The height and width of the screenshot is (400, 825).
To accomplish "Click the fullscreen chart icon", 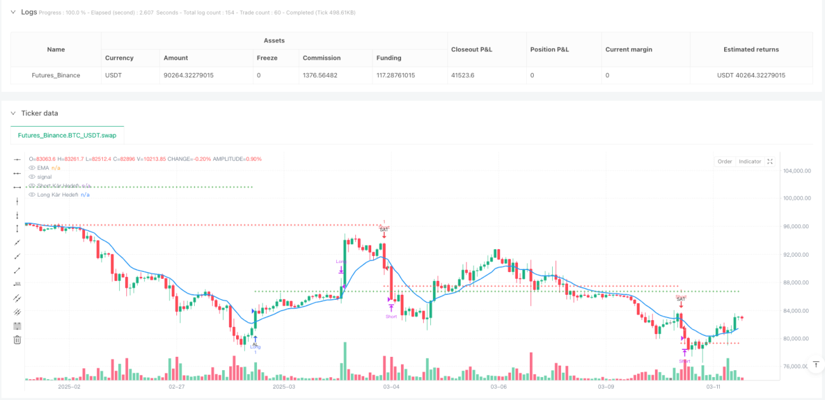I will click(770, 162).
